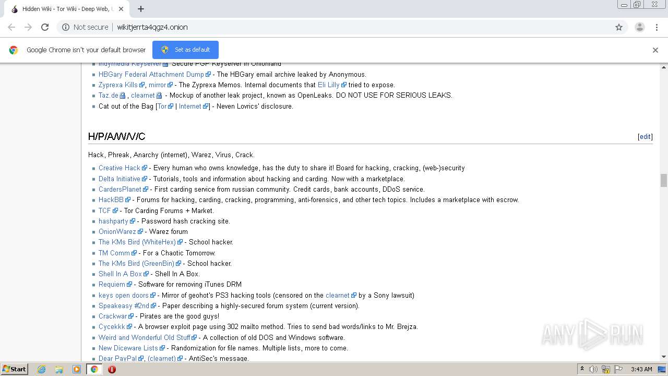
Task: Open the File Explorer taskbar icon
Action: click(x=59, y=369)
